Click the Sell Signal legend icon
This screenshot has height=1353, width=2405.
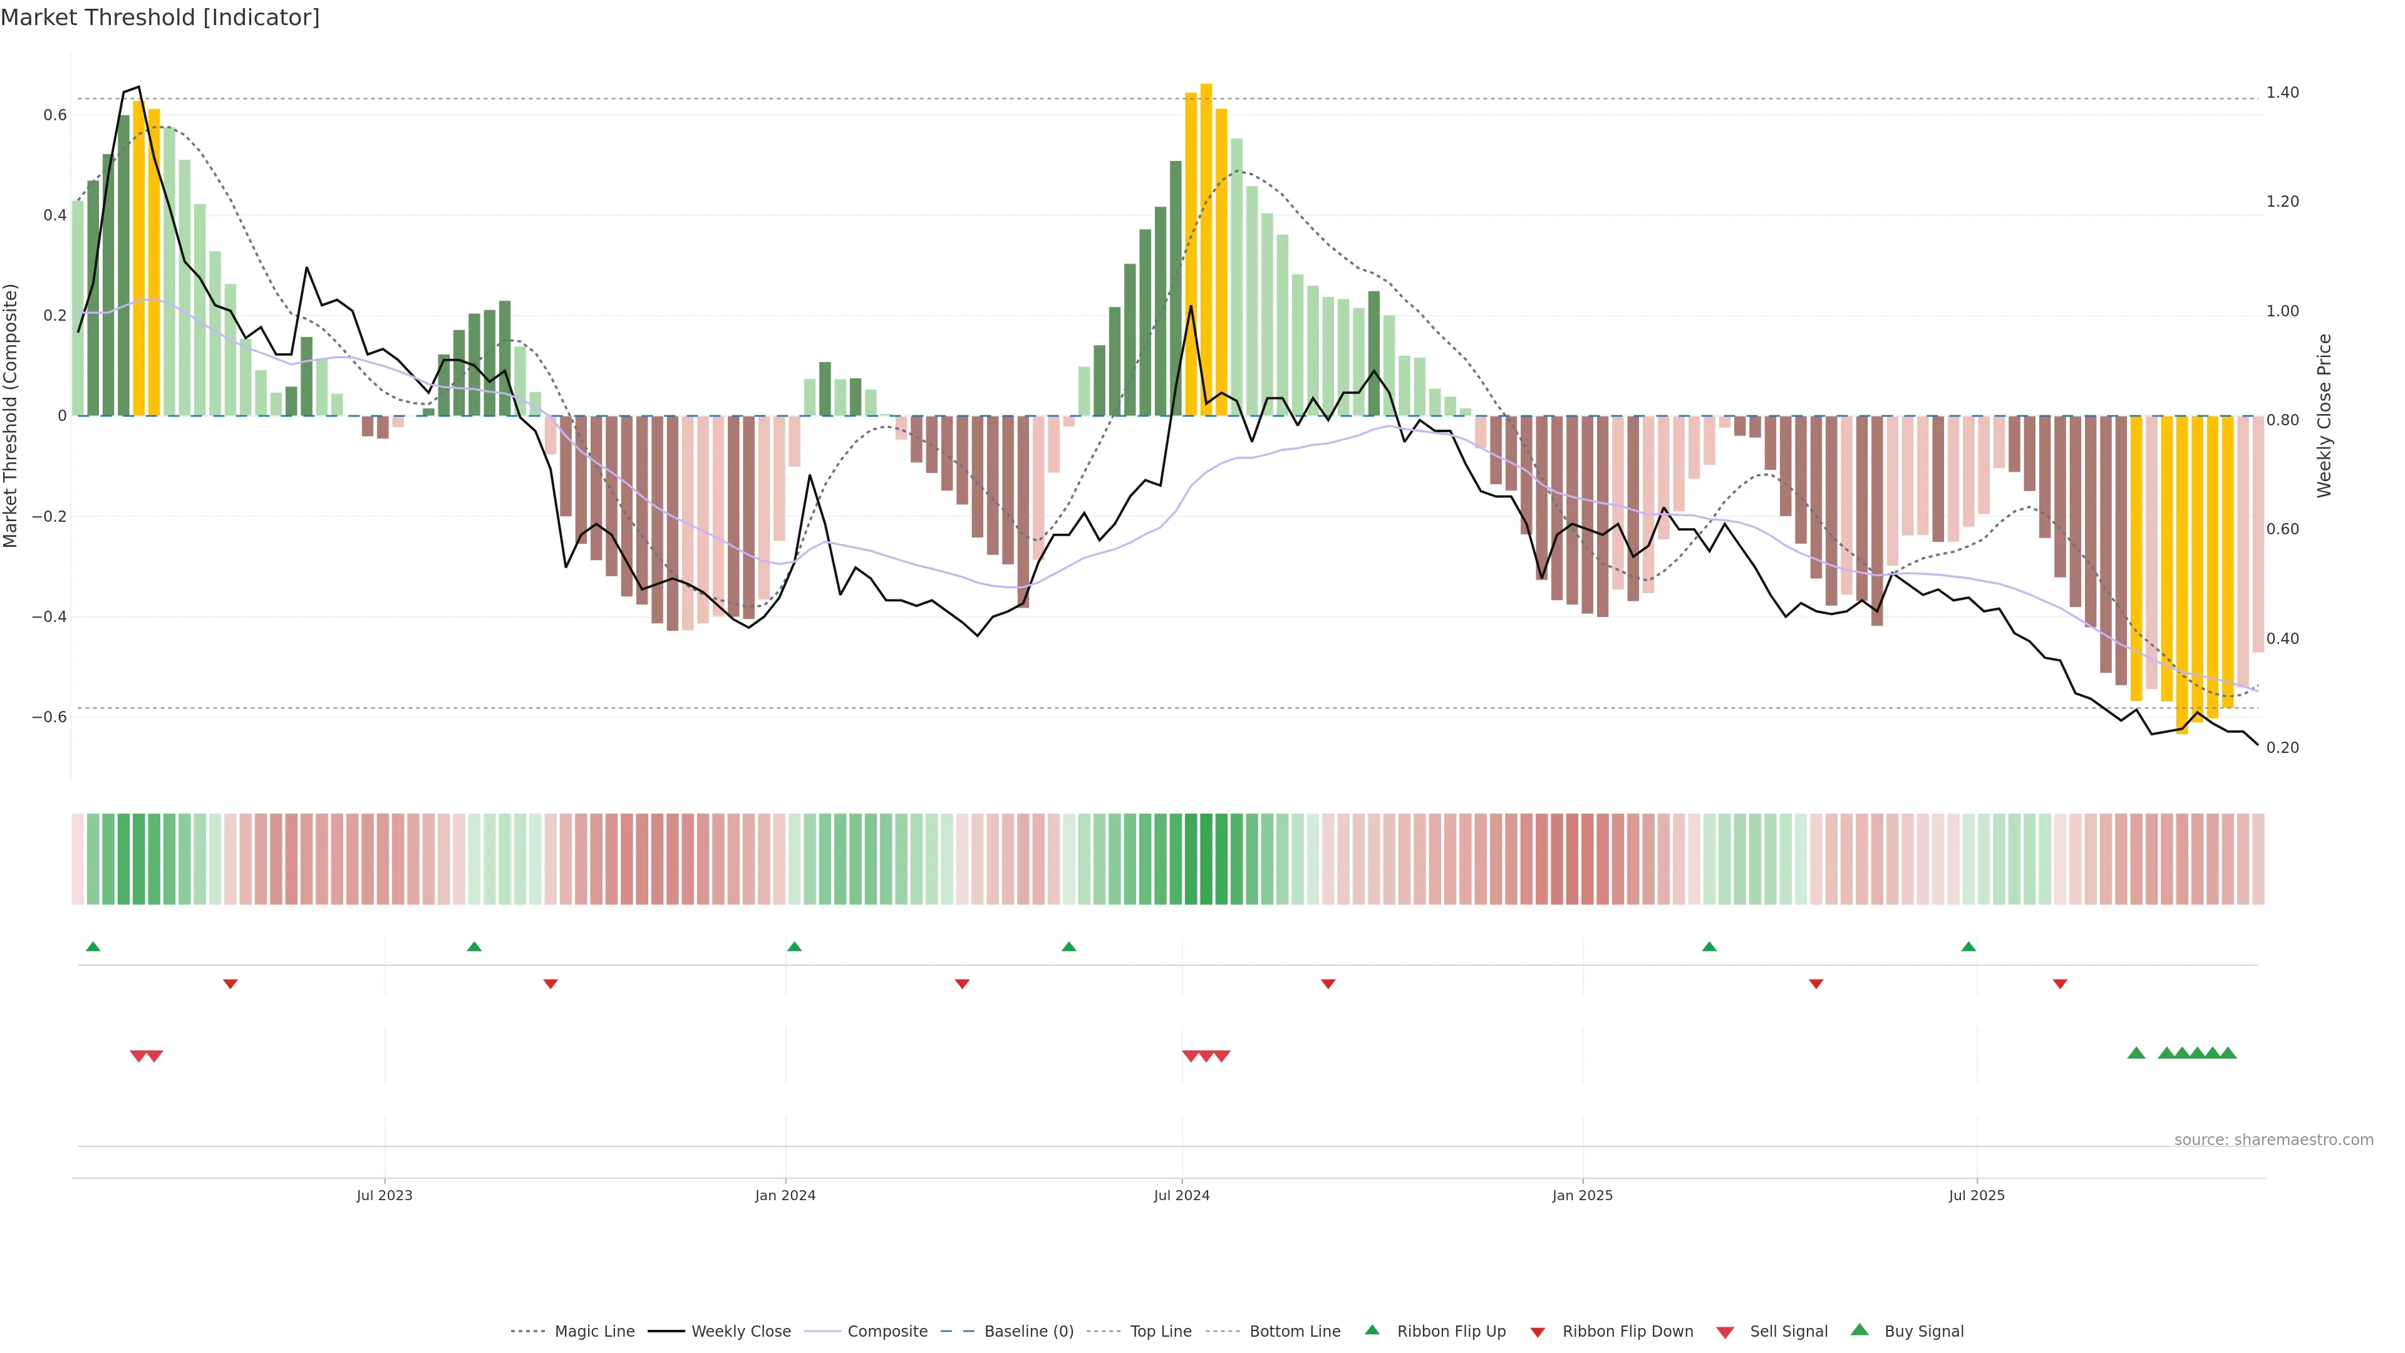point(1725,1332)
